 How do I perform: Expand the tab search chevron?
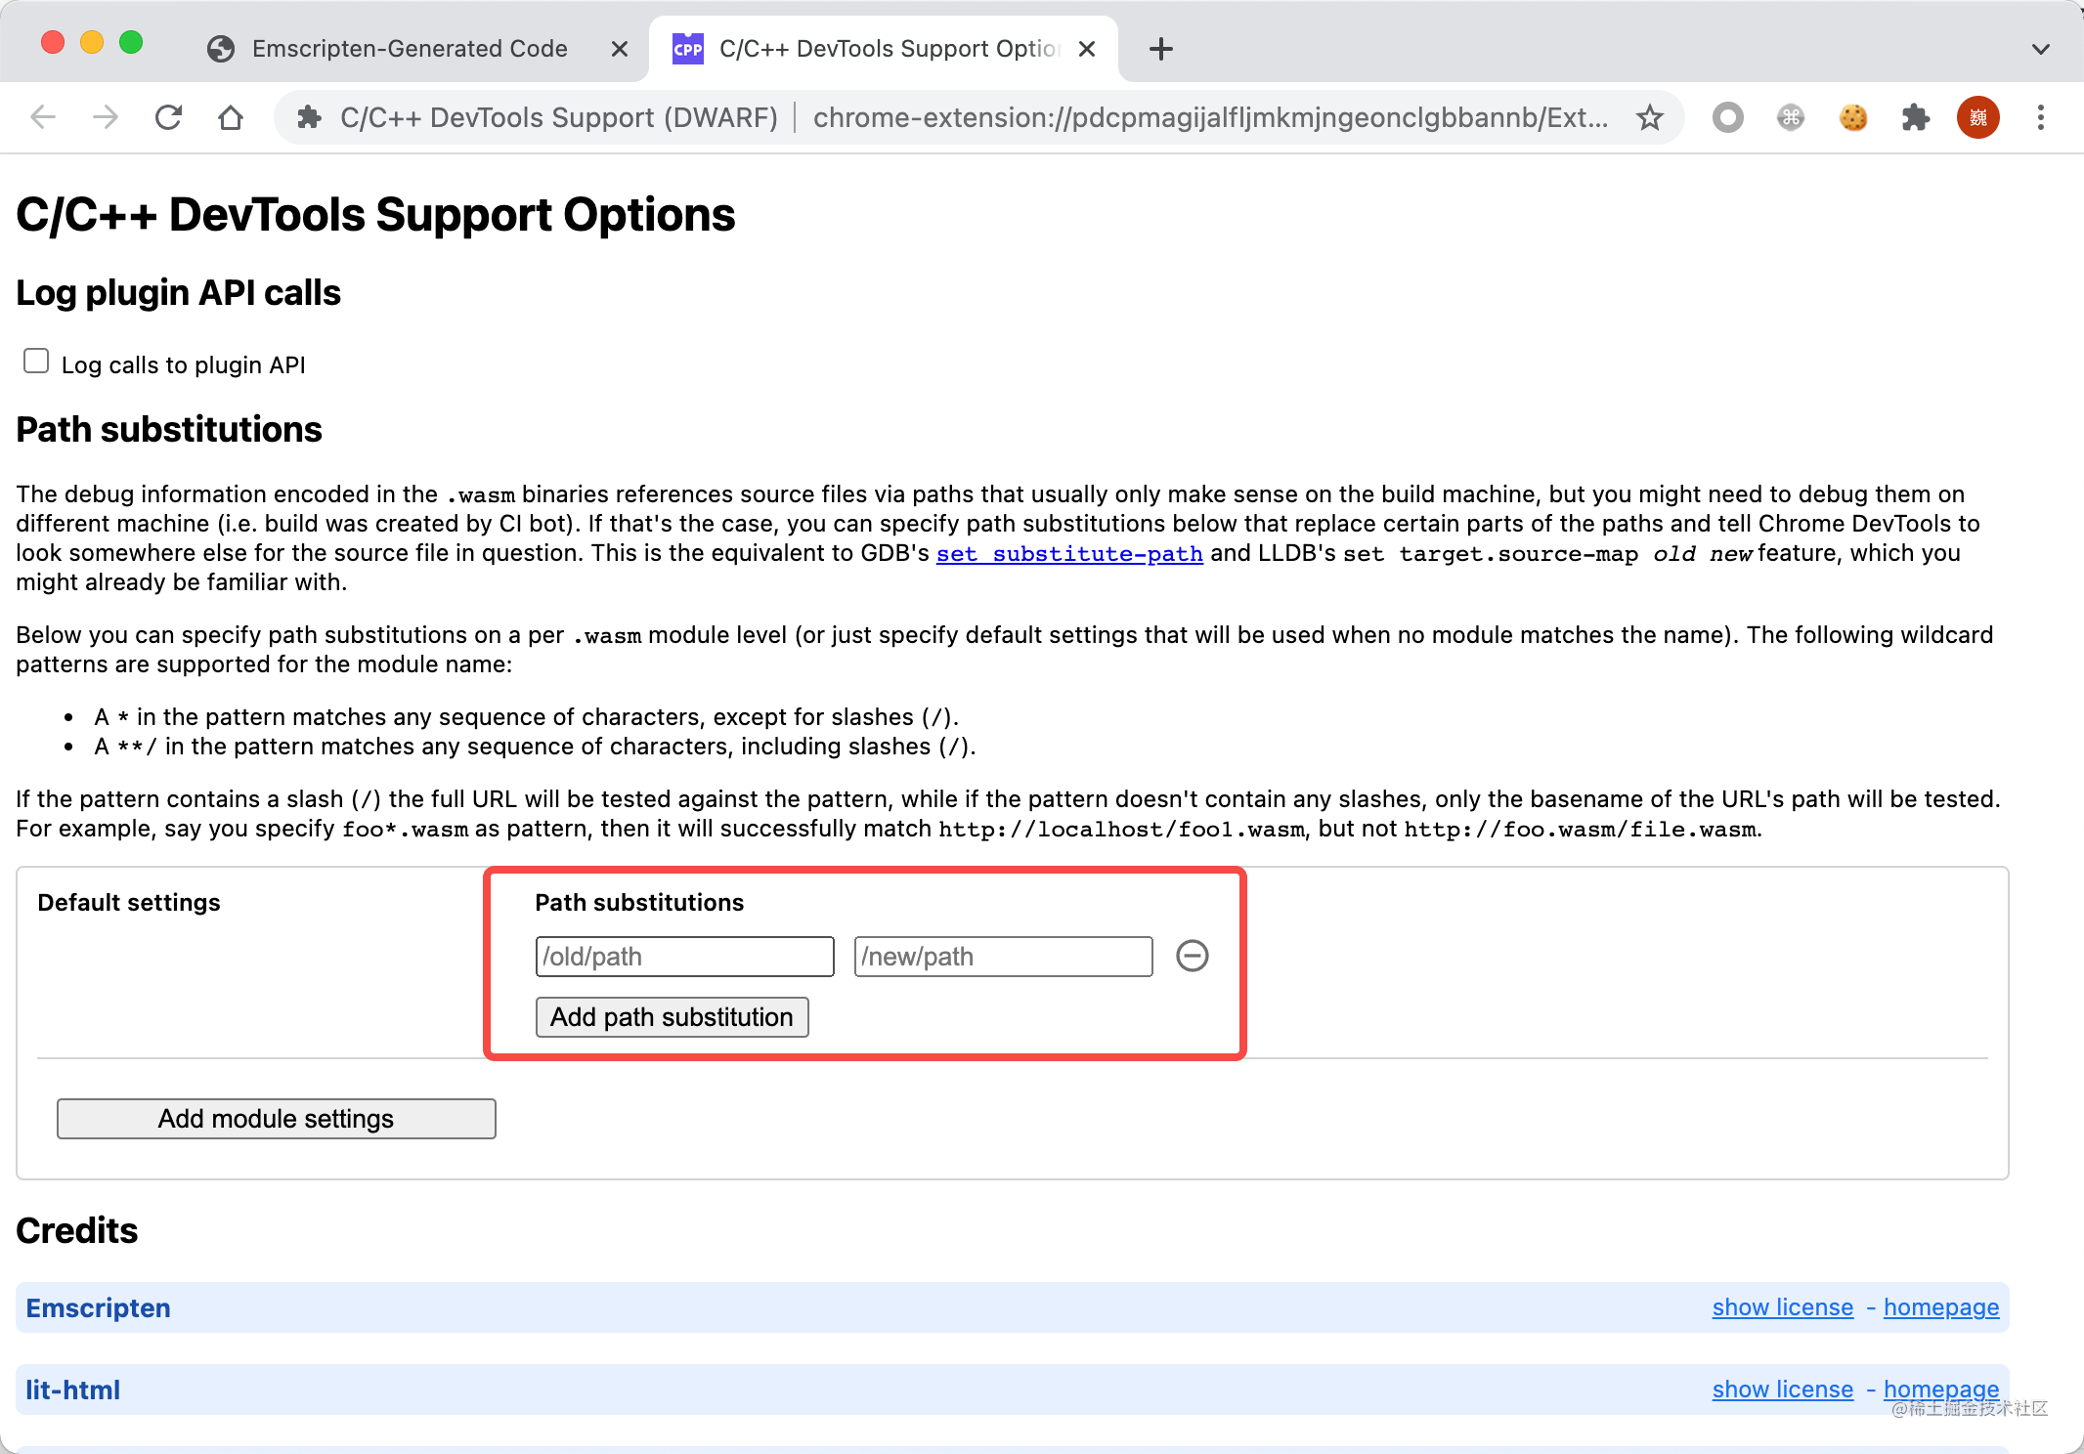tap(2041, 49)
